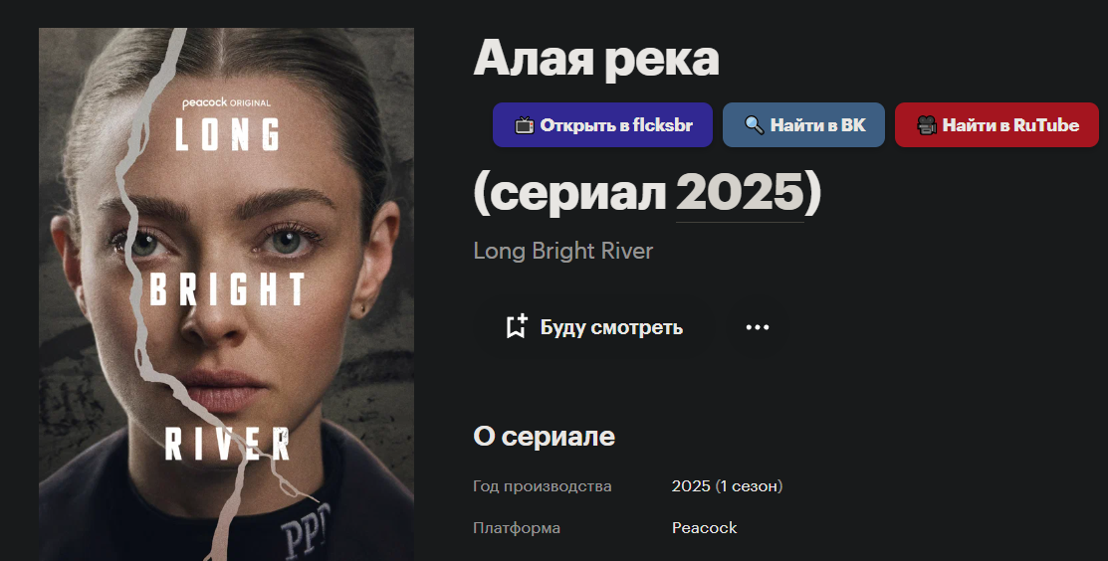Click the bookmark-plus icon beside Буду смотреть
Image resolution: width=1108 pixels, height=561 pixels.
pyautogui.click(x=517, y=326)
